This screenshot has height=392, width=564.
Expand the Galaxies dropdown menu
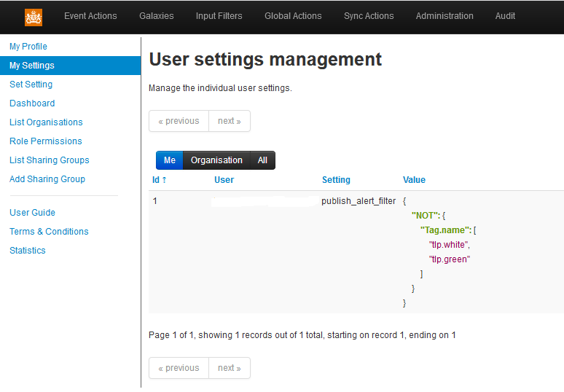click(156, 16)
